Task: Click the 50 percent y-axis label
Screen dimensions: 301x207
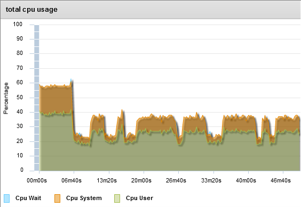Action: point(19,97)
